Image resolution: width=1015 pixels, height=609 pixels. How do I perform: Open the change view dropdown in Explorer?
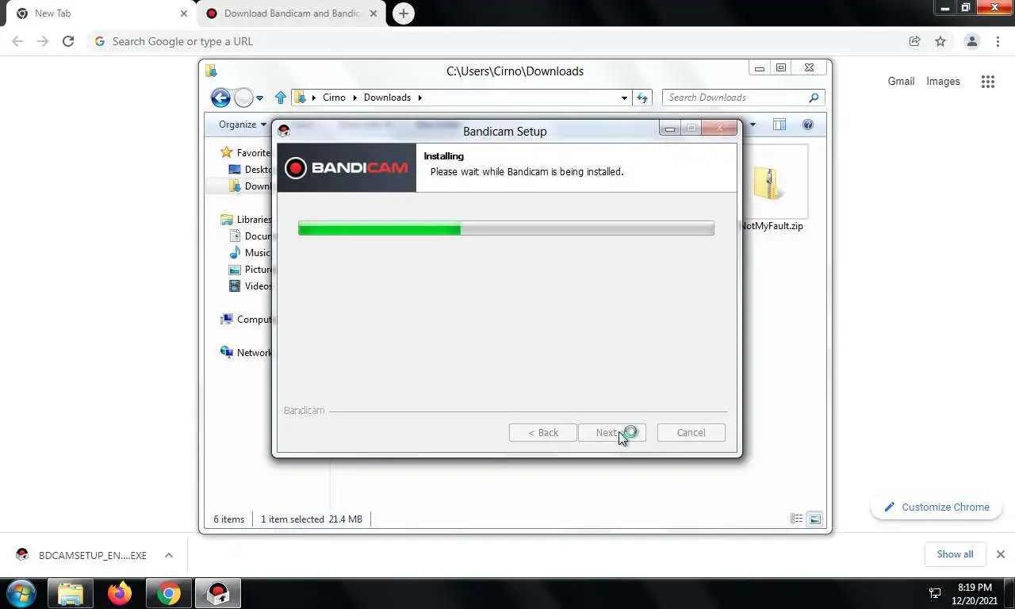point(753,124)
